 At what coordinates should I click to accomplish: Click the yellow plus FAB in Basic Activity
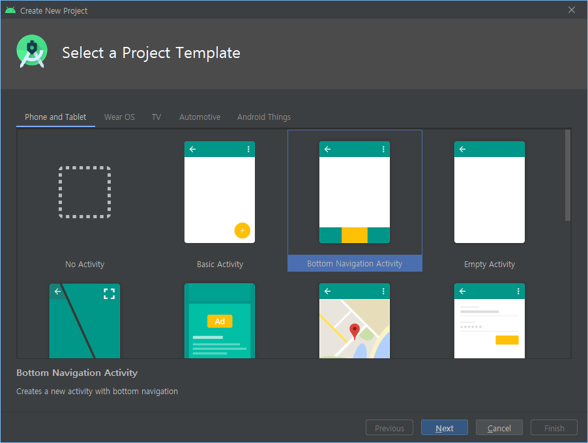[x=243, y=231]
